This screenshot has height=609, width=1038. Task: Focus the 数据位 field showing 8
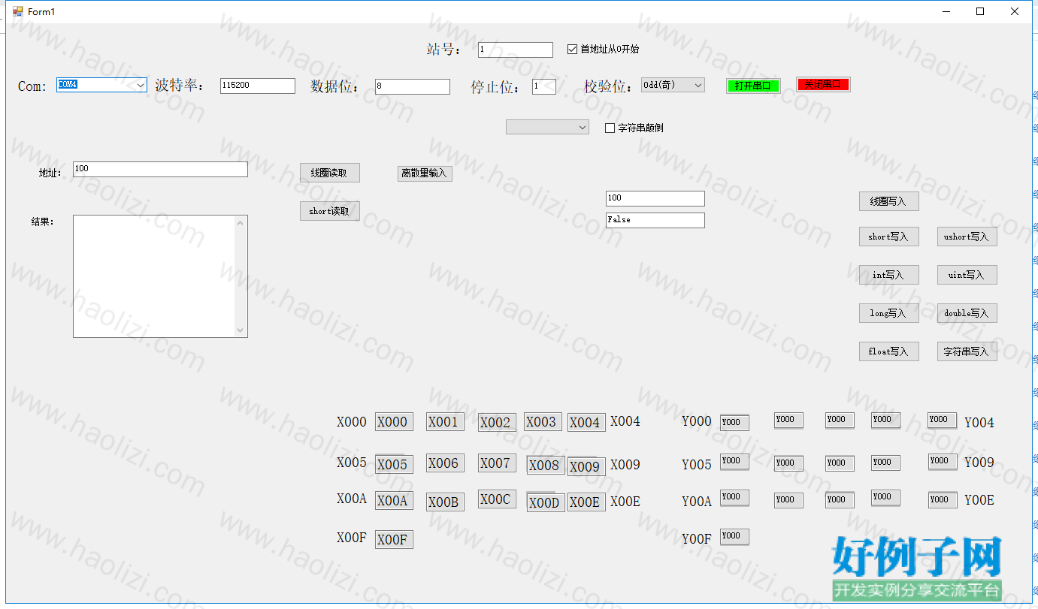tap(413, 86)
